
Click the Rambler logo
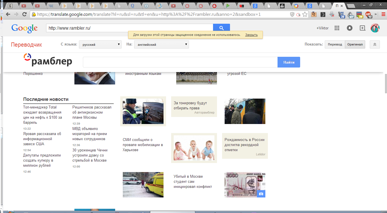coord(48,60)
